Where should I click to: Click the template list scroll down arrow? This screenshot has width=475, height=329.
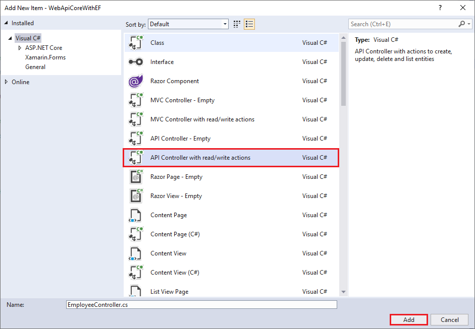click(343, 292)
